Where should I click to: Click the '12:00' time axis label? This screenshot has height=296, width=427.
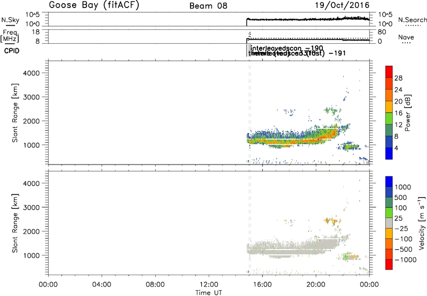209,285
